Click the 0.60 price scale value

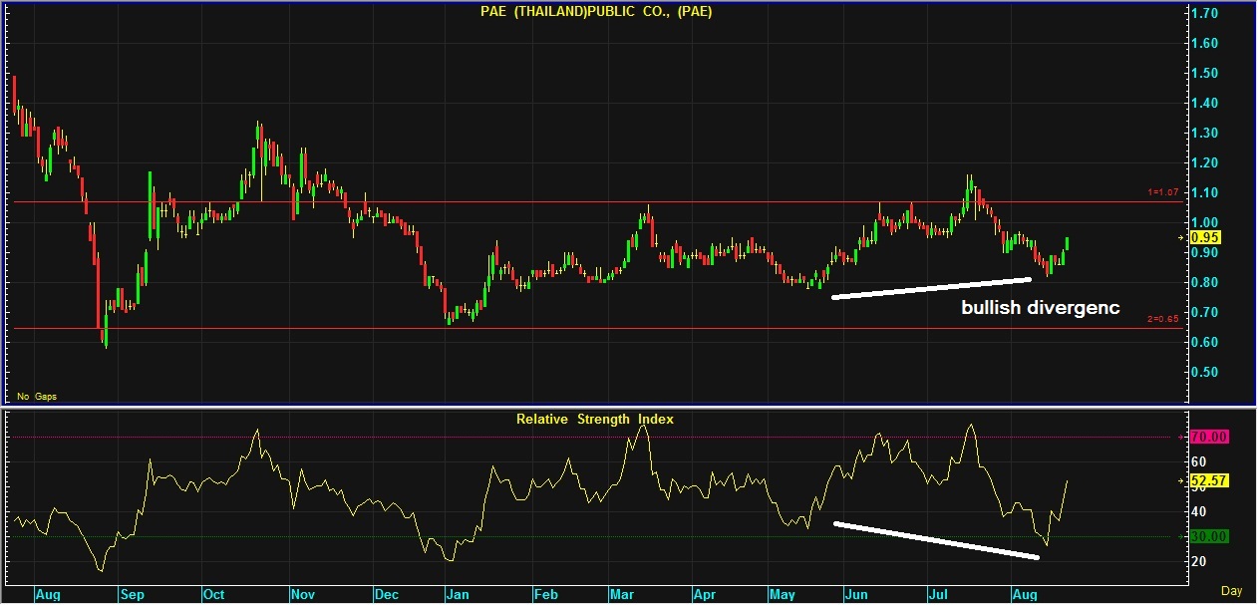[1206, 342]
